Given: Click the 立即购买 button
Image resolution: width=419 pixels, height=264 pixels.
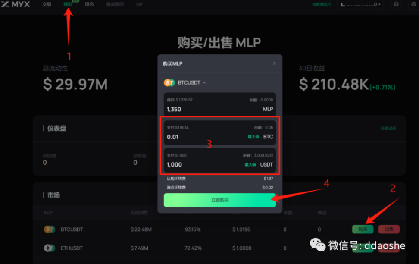Looking at the screenshot, I should pyautogui.click(x=220, y=200).
